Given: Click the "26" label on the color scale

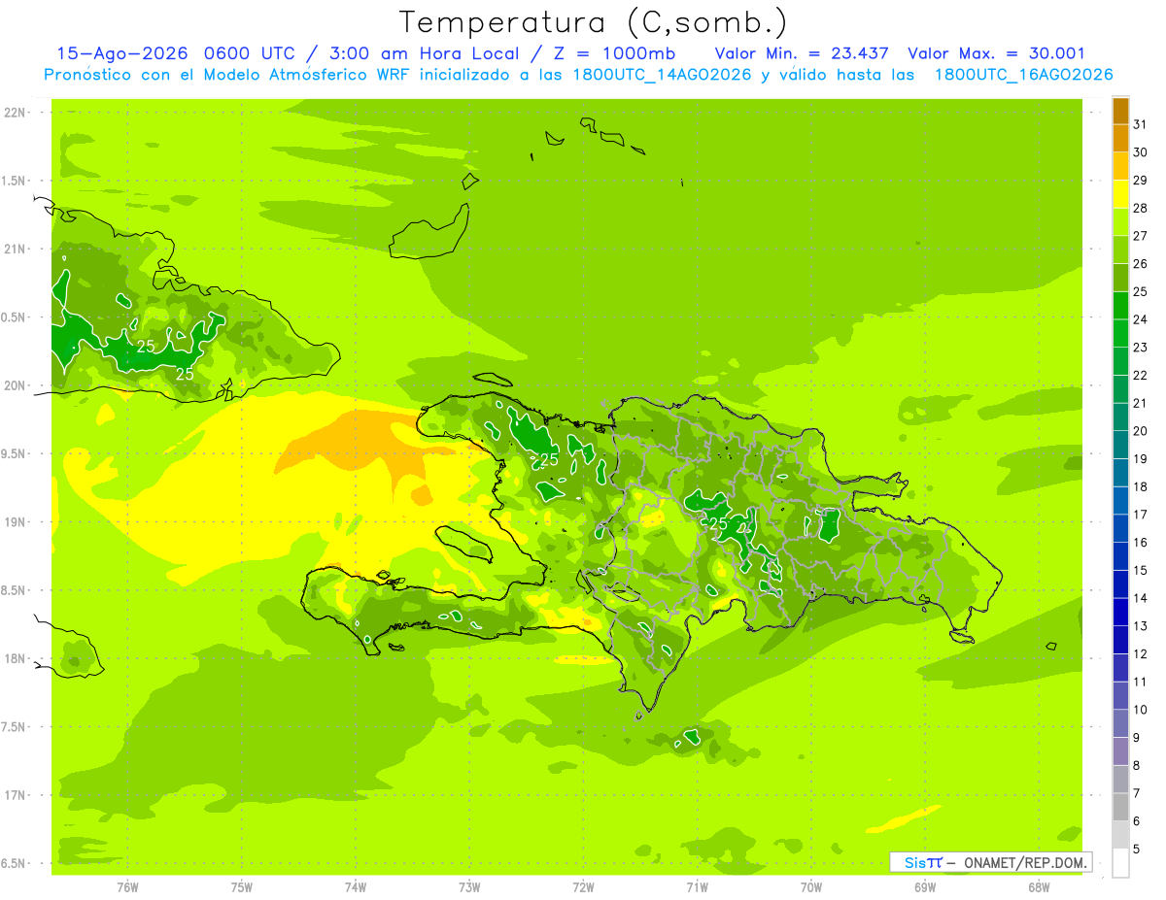Looking at the screenshot, I should click(x=1141, y=264).
